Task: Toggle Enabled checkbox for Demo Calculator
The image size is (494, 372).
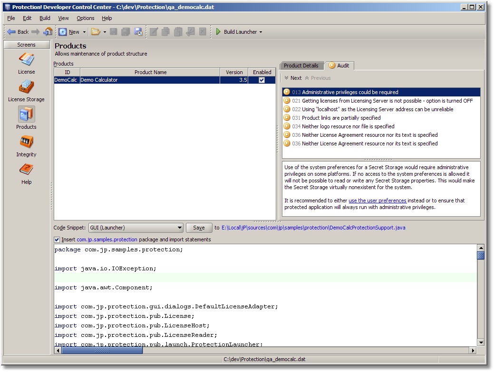Action: (x=262, y=80)
